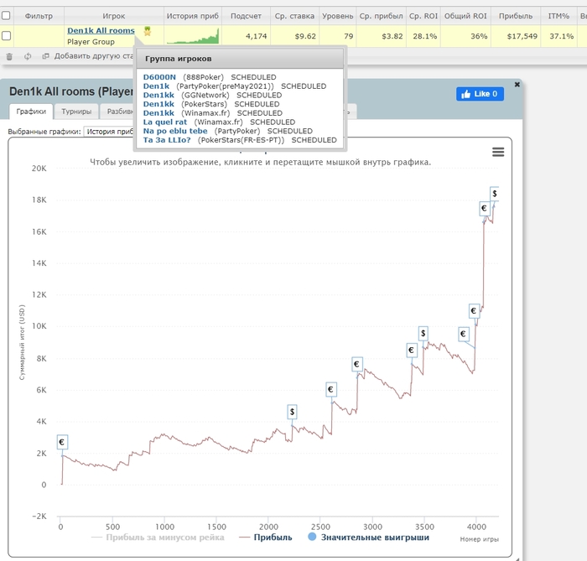Sort by Ср. ставка column header
The image size is (587, 561).
294,16
